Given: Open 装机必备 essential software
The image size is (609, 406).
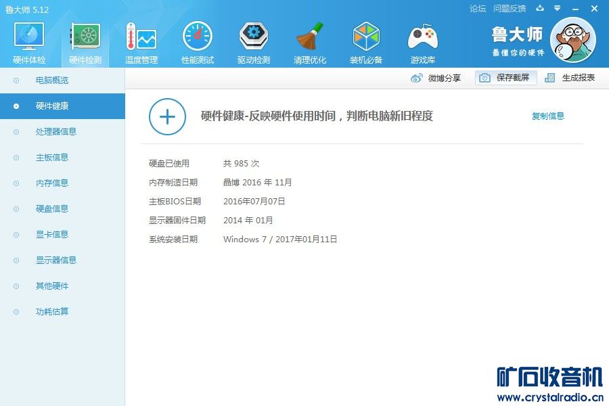Looking at the screenshot, I should point(366,43).
